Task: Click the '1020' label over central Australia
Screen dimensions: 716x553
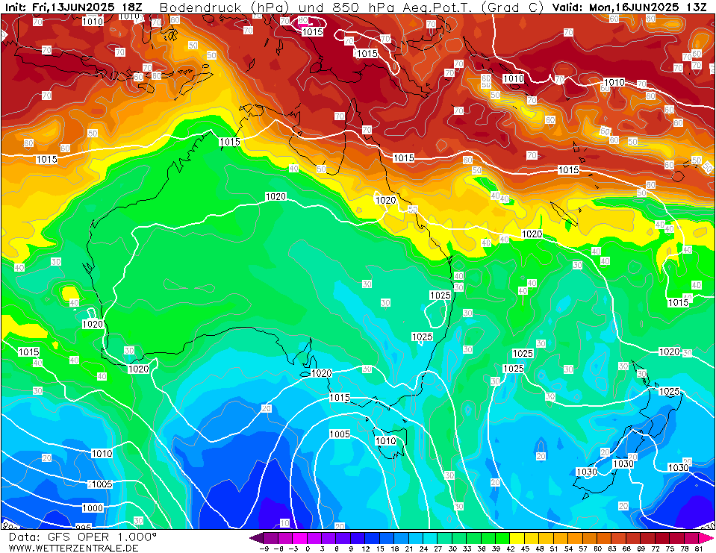Action: coord(275,197)
